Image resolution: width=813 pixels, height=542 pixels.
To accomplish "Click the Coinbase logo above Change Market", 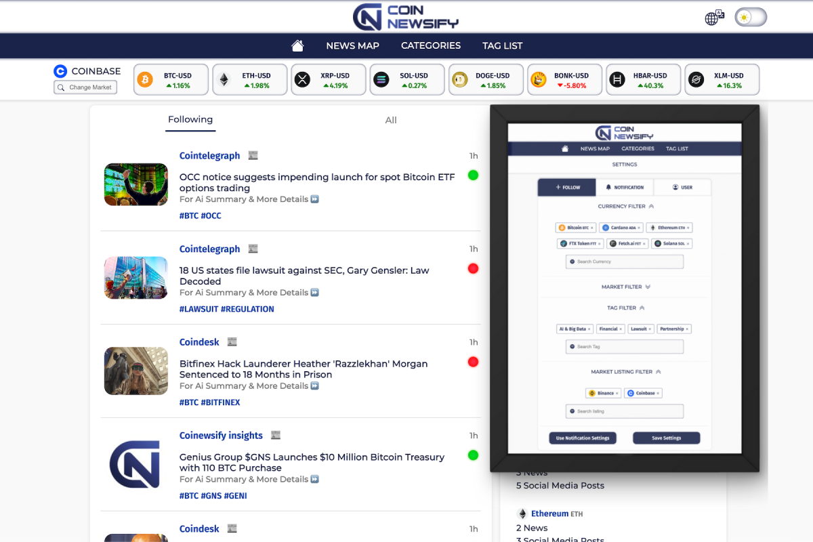I will [61, 70].
